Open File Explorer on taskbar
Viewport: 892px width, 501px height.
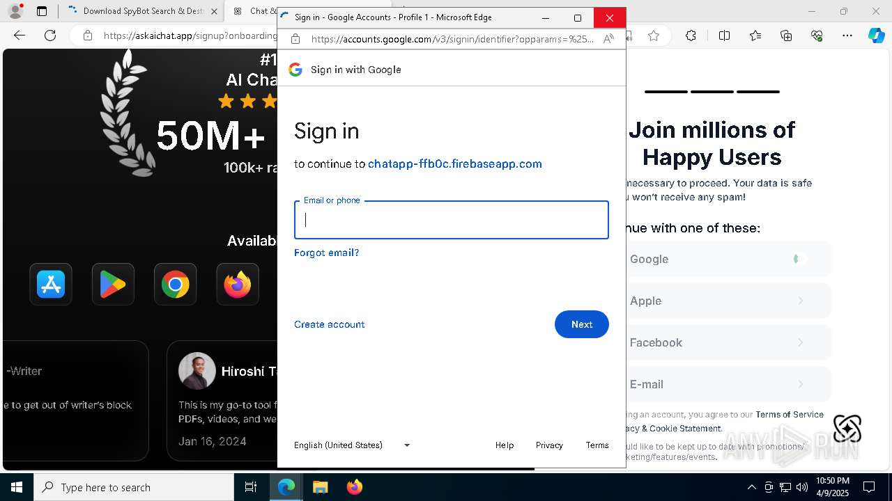click(320, 487)
